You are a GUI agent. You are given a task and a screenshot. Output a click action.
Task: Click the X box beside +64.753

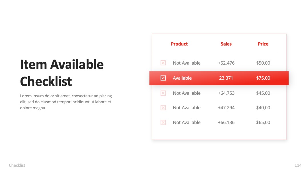[163, 93]
